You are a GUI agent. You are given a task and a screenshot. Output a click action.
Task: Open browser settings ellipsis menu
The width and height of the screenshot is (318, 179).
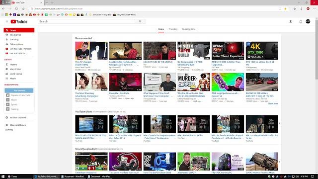[315, 9]
